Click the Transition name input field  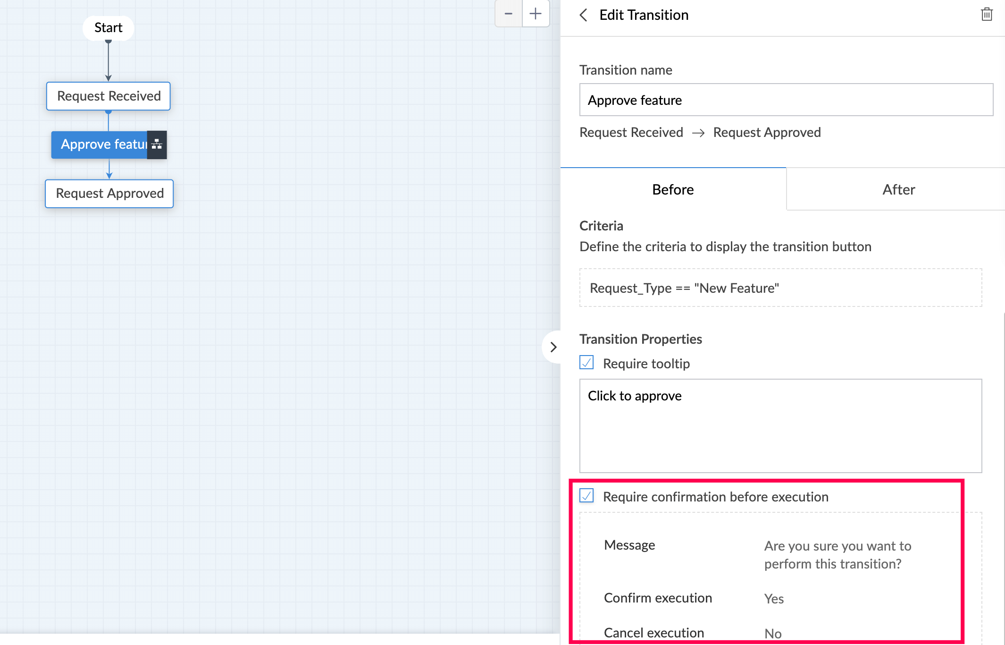786,100
